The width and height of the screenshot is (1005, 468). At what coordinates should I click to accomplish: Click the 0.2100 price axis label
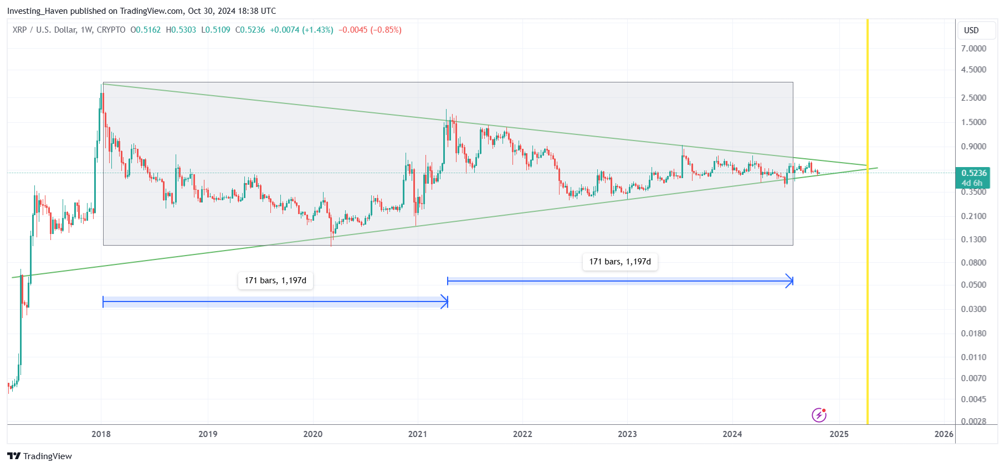pyautogui.click(x=973, y=216)
